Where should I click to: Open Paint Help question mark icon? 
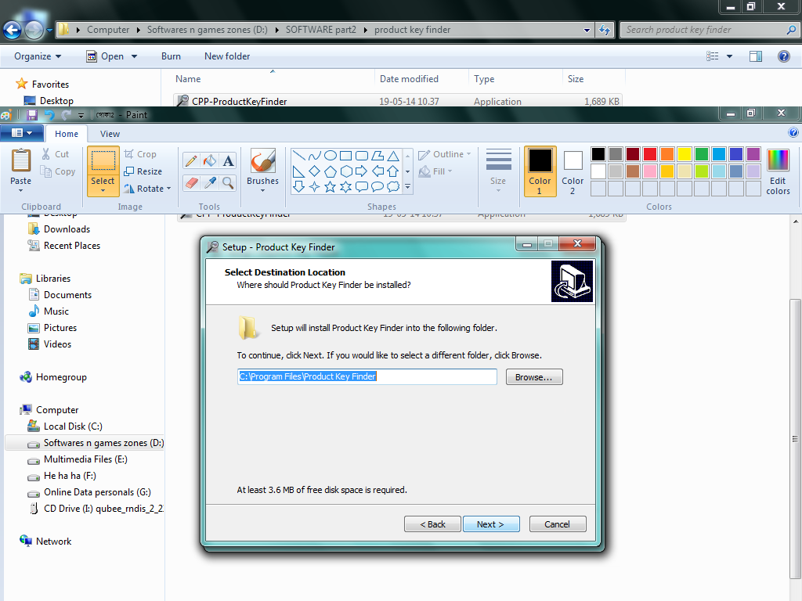tap(793, 133)
